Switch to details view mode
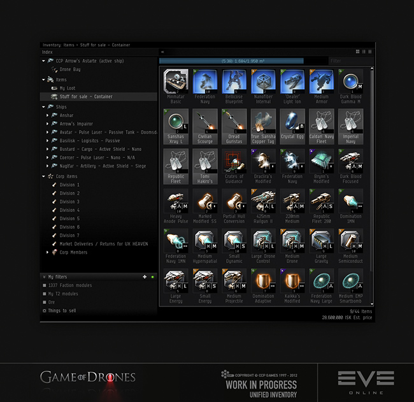The image size is (414, 402). 364,52
